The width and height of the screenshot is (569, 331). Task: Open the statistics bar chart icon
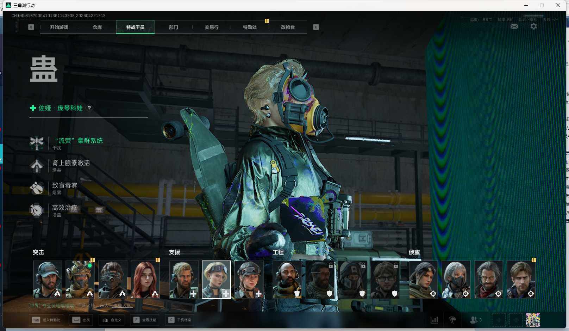(434, 320)
